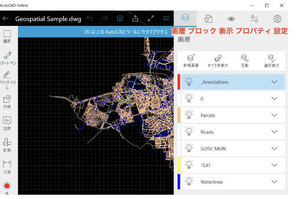Expand the Roads layer chevron
This screenshot has width=299, height=199.
[274, 132]
